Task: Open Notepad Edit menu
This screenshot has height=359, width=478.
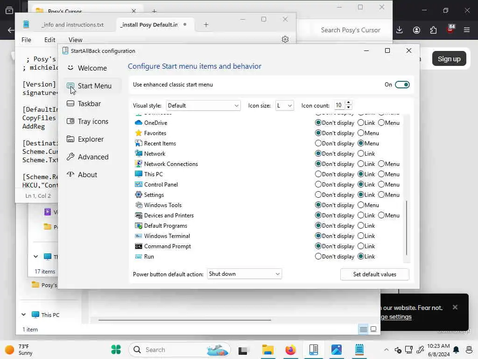Action: click(x=49, y=40)
